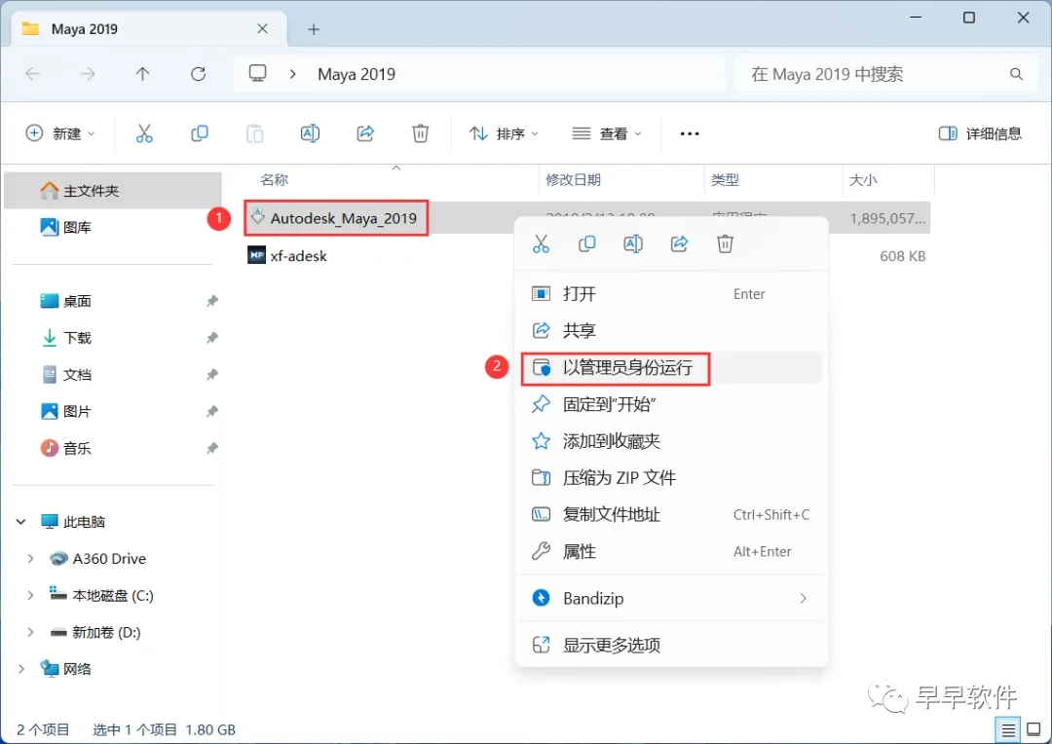This screenshot has height=744, width=1052.
Task: Refresh the current folder
Action: pyautogui.click(x=198, y=74)
